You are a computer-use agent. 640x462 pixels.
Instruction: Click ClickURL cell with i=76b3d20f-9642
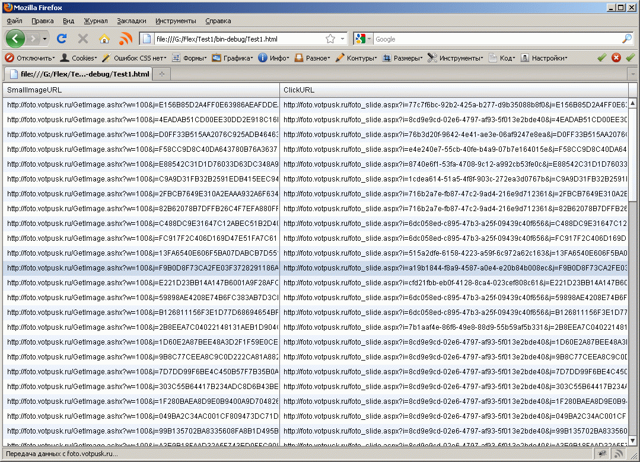click(x=454, y=134)
